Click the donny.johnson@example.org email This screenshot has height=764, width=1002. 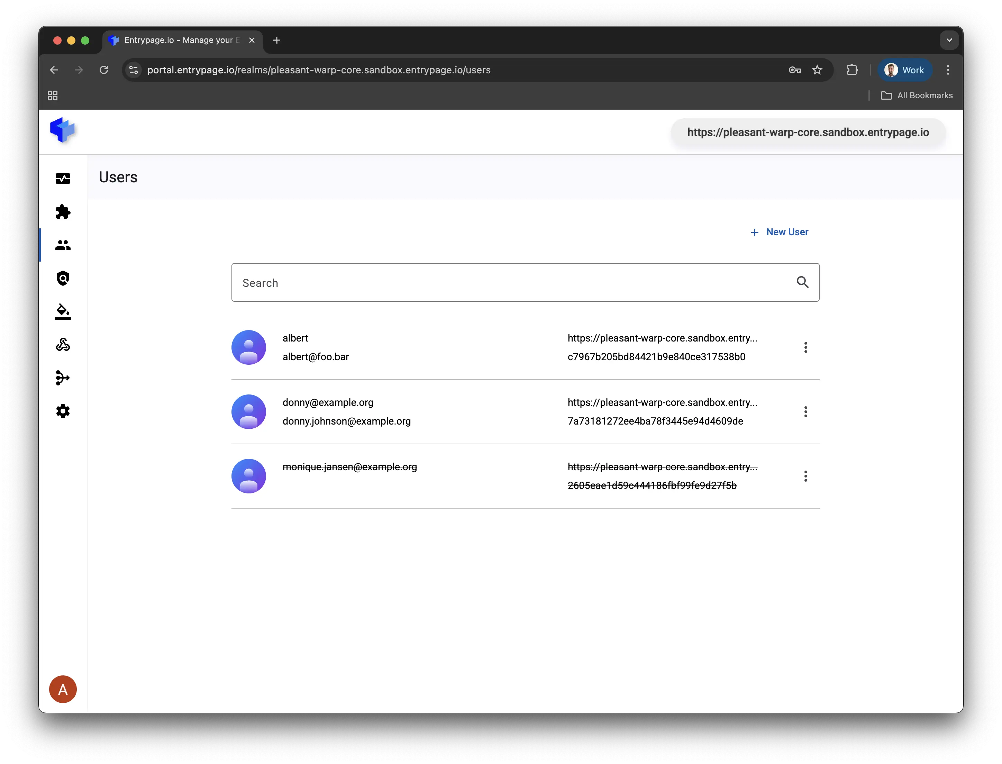click(346, 421)
